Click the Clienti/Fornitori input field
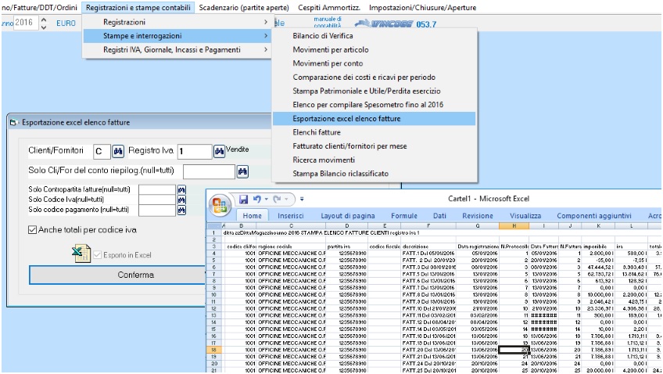The width and height of the screenshot is (663, 374). click(102, 152)
